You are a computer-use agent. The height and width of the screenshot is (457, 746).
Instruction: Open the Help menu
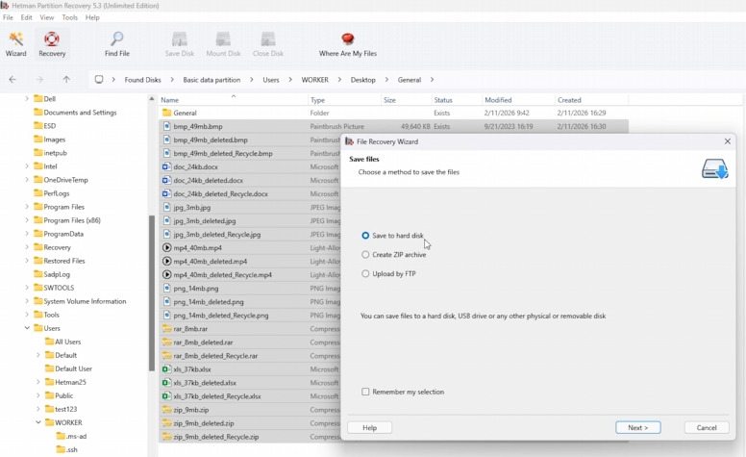[92, 17]
